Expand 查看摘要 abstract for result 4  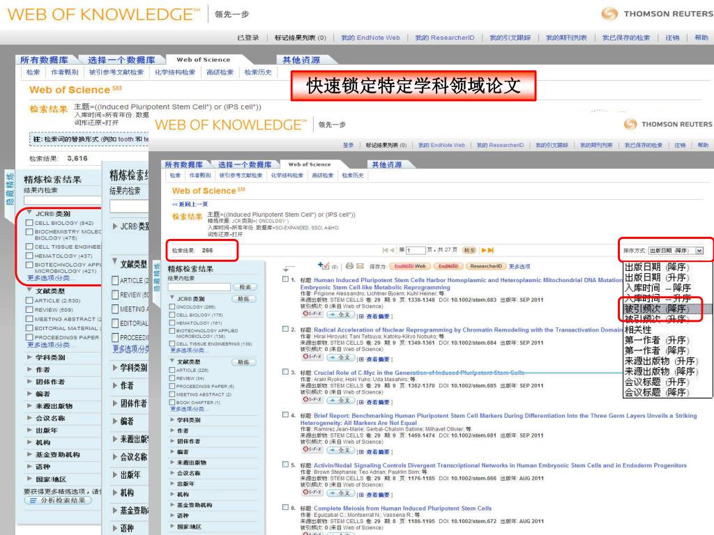[375, 451]
